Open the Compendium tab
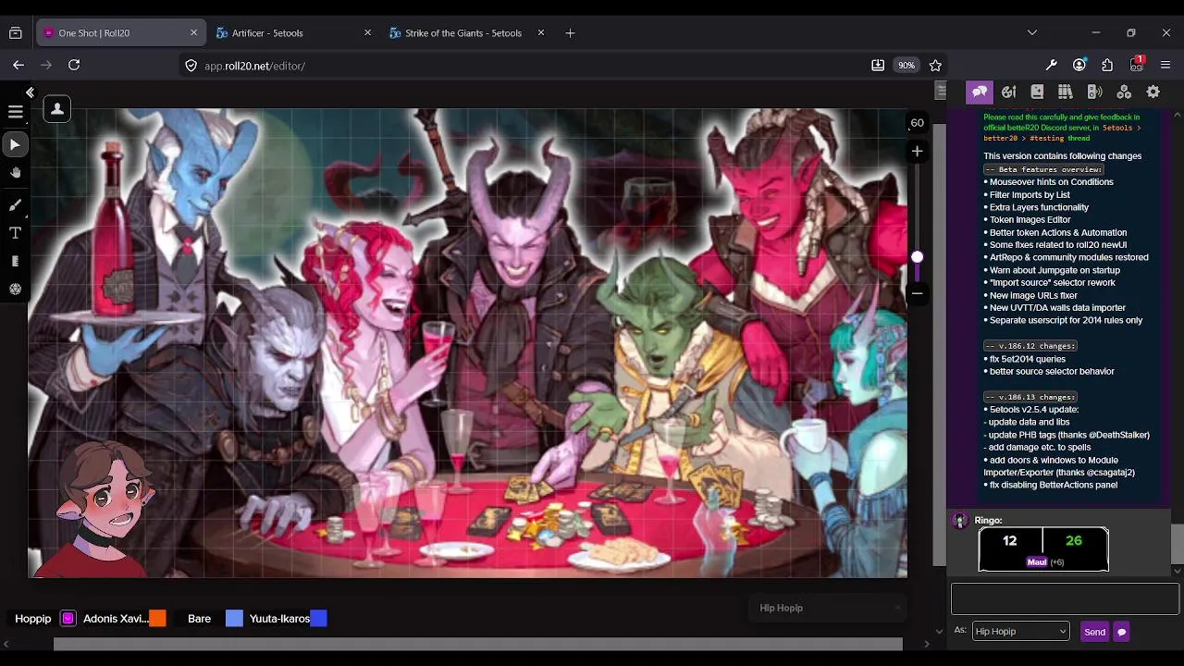This screenshot has height=666, width=1184. (1066, 92)
